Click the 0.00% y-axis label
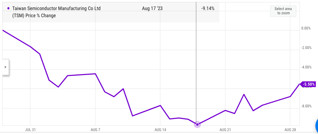Viewport: 318px width, 134px height. (306, 28)
